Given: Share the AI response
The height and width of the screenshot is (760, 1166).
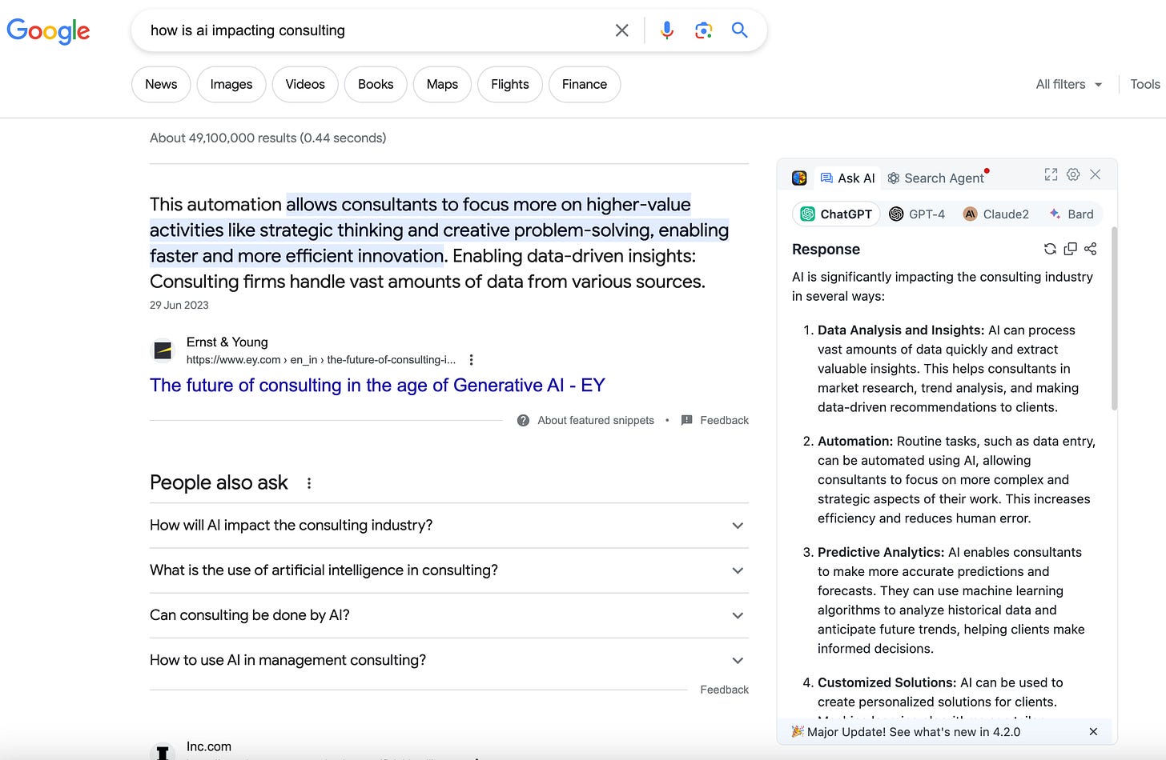Looking at the screenshot, I should click(1090, 249).
